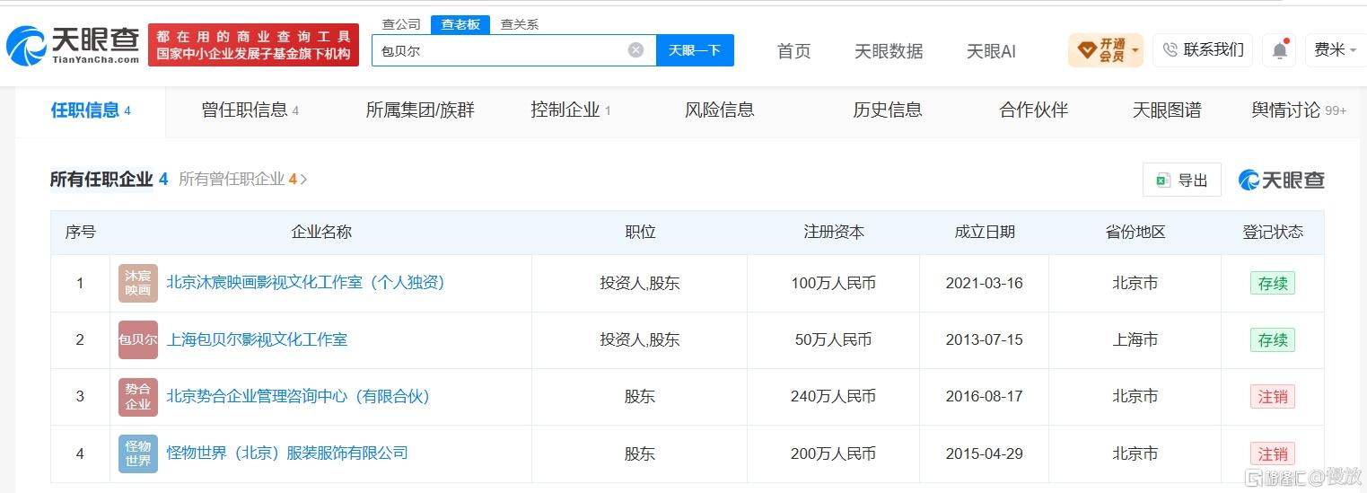Click the 注销 status badge for 怪物世界
Screen dimensions: 1367x493
tap(1272, 453)
